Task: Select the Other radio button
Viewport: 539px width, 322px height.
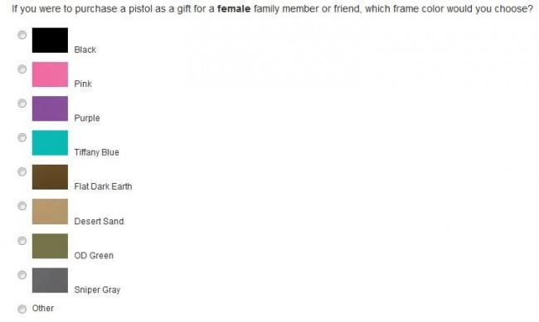Action: coord(22,309)
